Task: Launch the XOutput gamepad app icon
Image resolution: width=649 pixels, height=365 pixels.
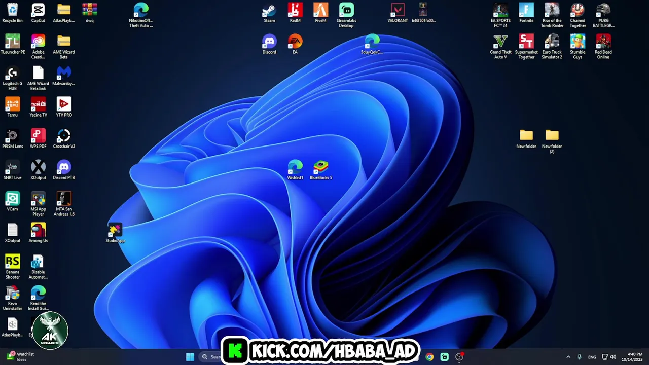Action: [38, 170]
